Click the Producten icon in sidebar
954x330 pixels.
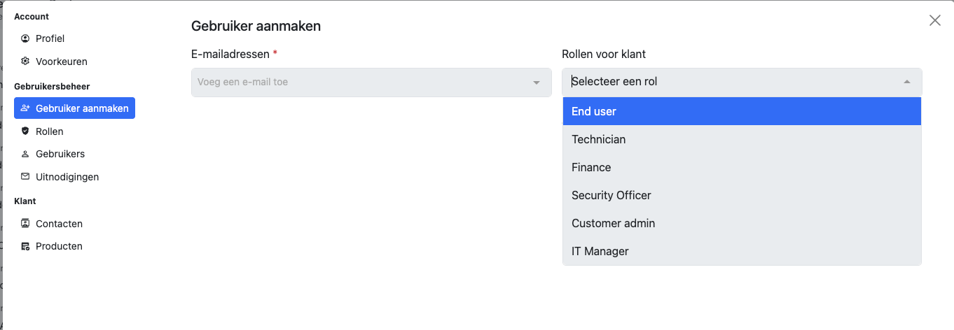(25, 246)
